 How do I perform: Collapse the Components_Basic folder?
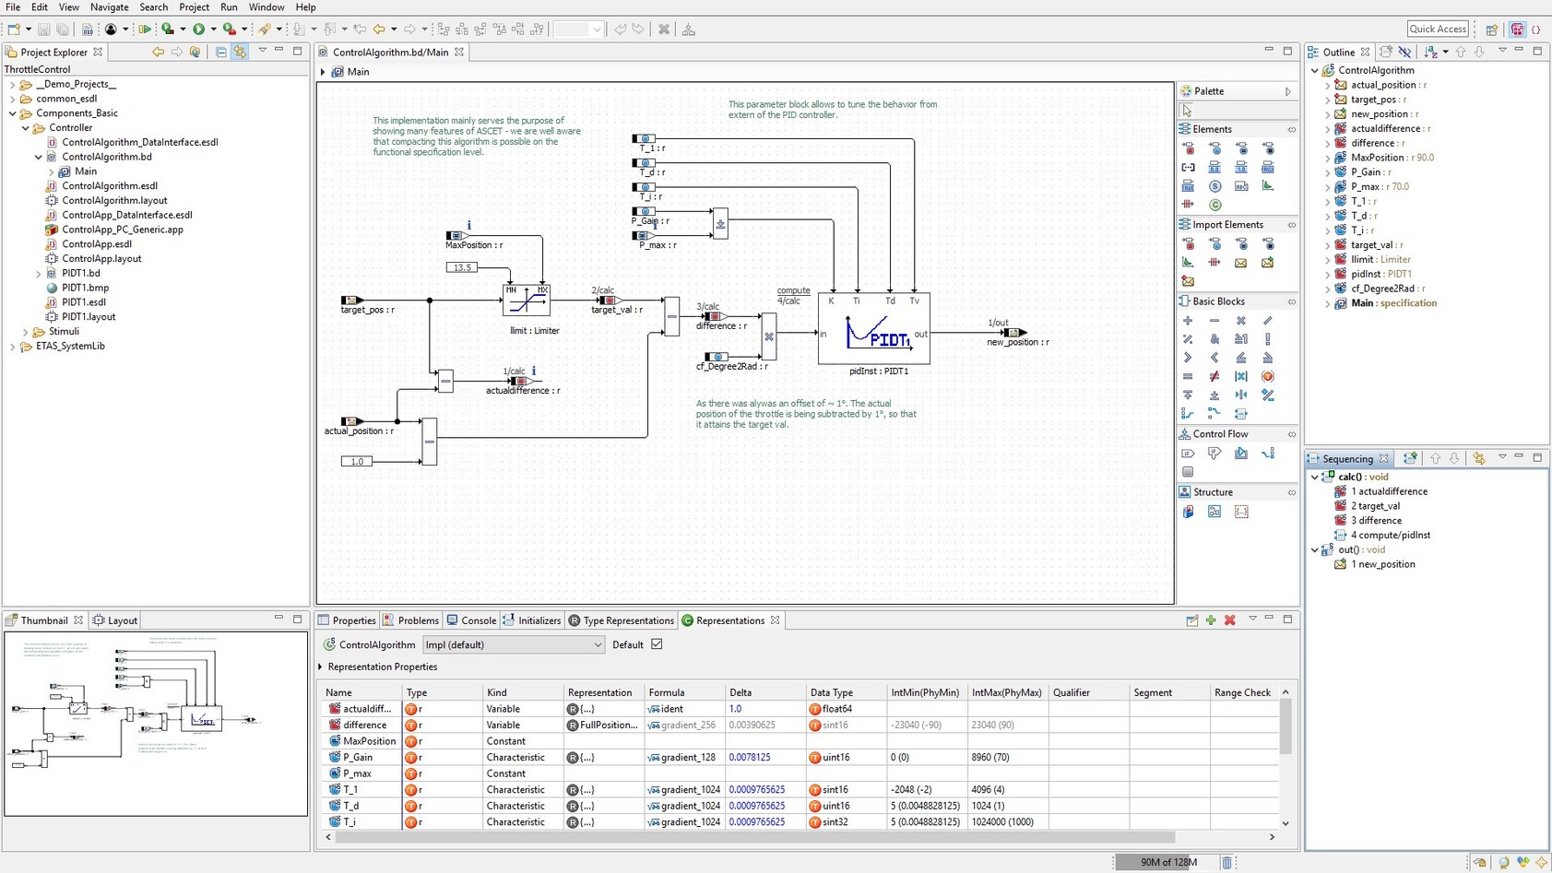13,113
